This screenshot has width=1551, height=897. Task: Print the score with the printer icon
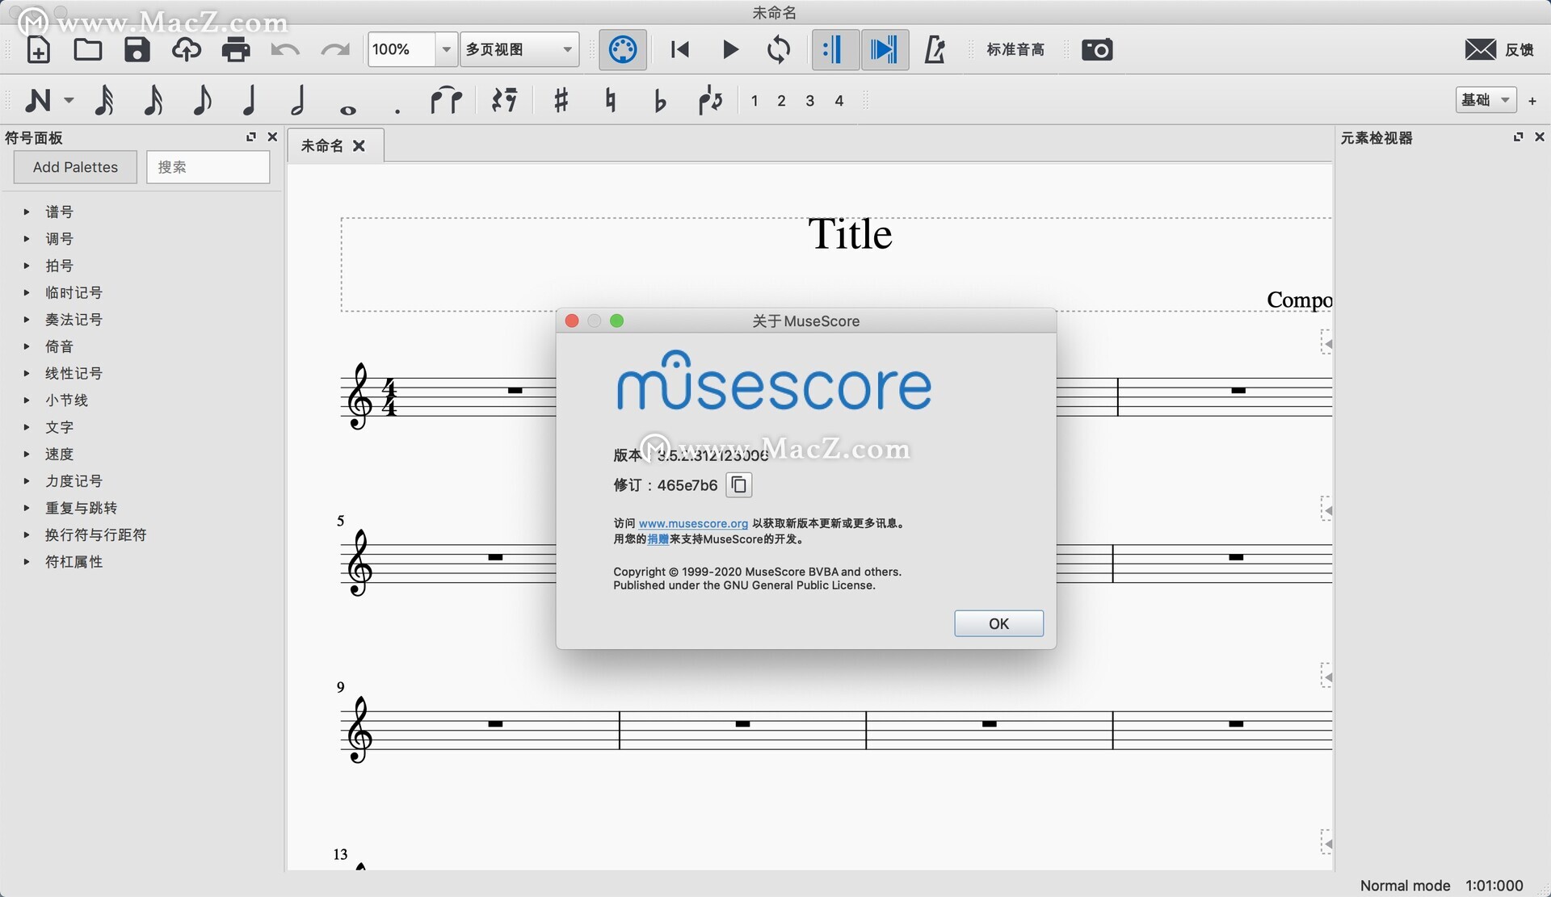tap(236, 50)
